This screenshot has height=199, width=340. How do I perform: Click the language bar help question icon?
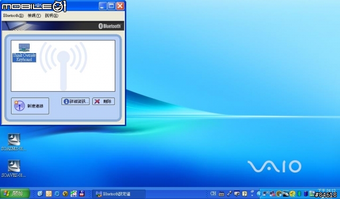click(x=244, y=194)
